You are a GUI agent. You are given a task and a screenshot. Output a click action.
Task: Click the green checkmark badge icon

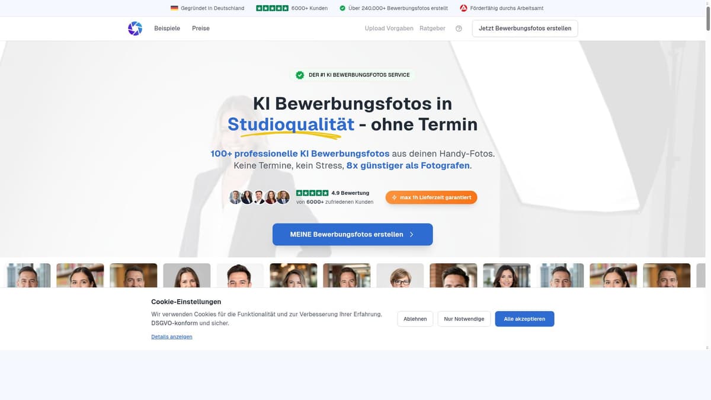pyautogui.click(x=300, y=75)
